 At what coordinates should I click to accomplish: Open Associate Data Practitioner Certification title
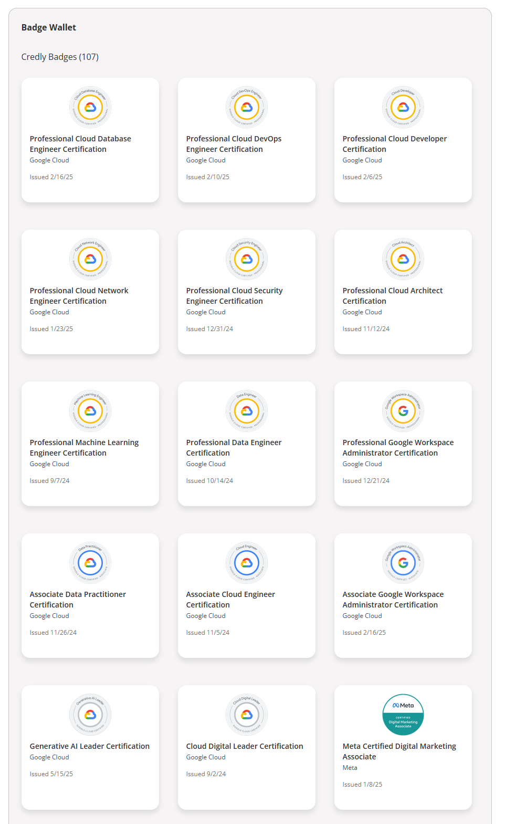pyautogui.click(x=78, y=600)
